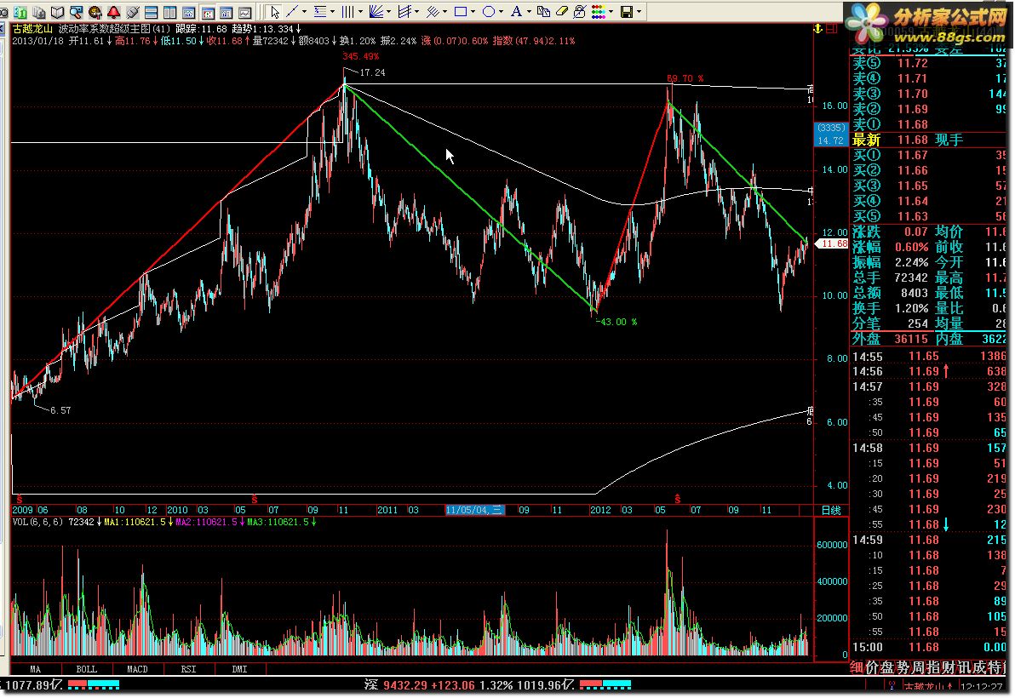
Task: Expand the trend line tool dropdown arrow
Action: tap(304, 12)
